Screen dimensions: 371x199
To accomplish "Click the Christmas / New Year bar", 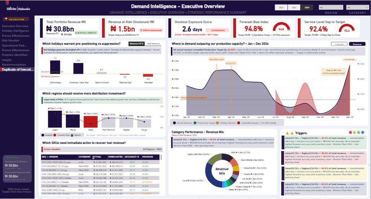I will pos(78,68).
